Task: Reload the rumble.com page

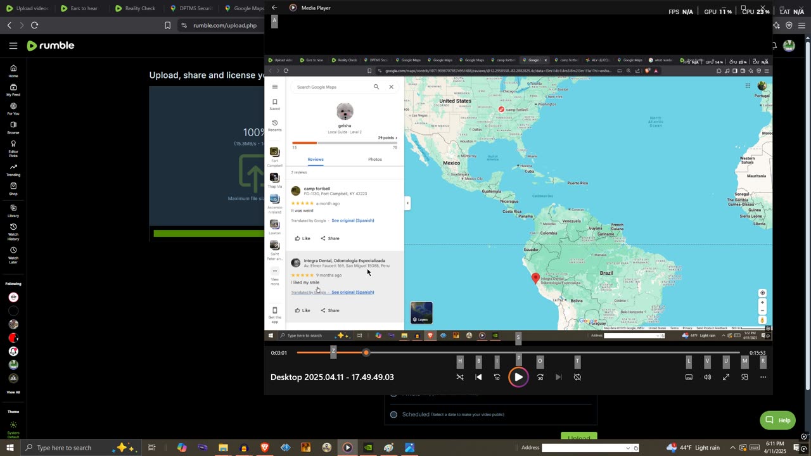Action: coord(34,25)
